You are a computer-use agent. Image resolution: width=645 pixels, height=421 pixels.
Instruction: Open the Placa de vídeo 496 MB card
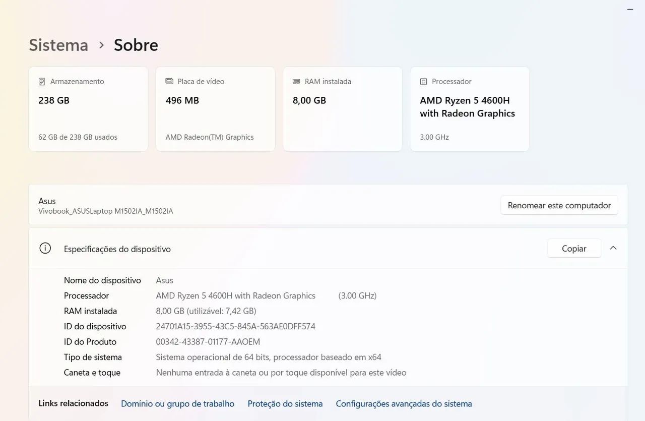coord(216,109)
